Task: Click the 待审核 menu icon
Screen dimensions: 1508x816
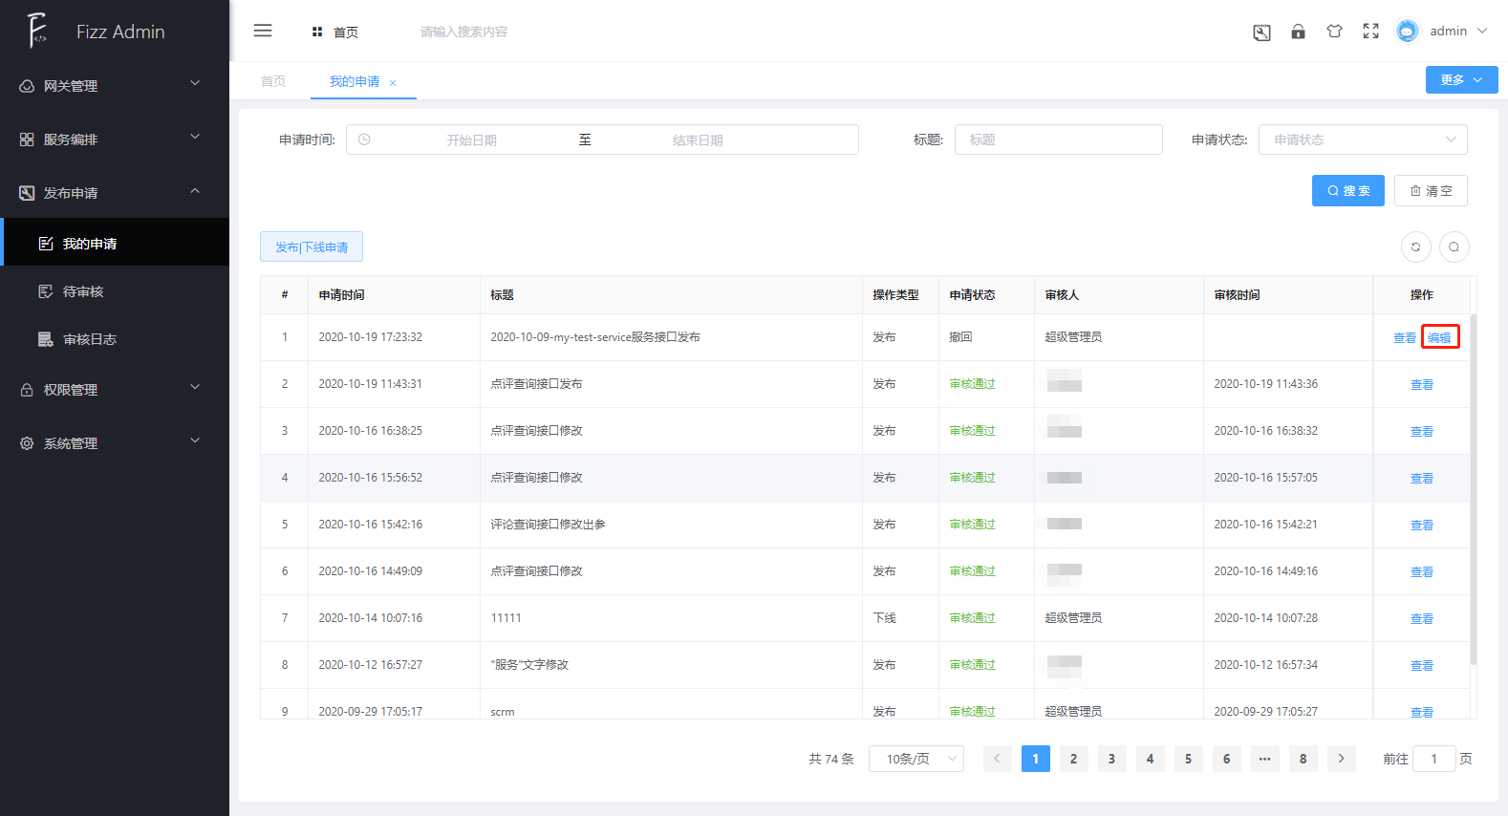Action: point(46,291)
